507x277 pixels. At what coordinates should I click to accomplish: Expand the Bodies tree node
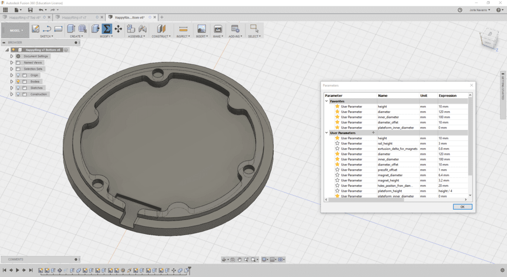pos(12,82)
